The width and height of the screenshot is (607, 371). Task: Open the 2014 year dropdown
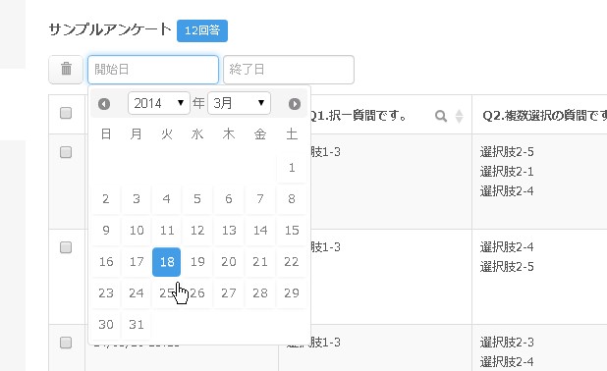(159, 103)
